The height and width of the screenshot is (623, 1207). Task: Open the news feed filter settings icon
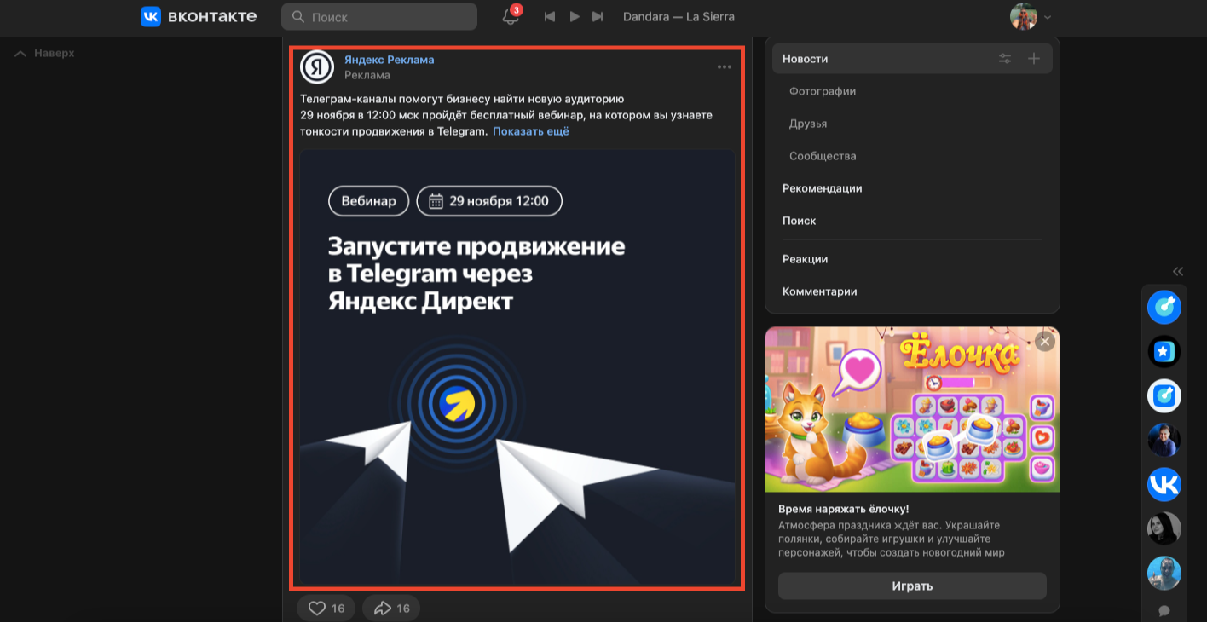coord(1006,59)
